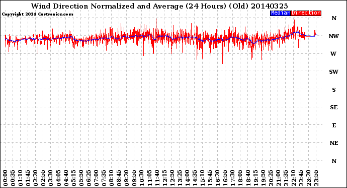Click the 23:55 time axis label
Screen dimensions: 347x188
316,178
